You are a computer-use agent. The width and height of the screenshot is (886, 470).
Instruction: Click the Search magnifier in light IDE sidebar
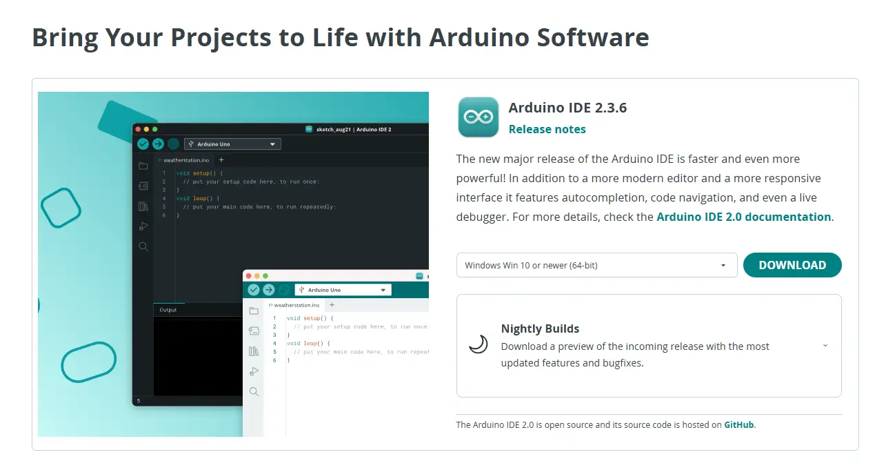click(254, 391)
